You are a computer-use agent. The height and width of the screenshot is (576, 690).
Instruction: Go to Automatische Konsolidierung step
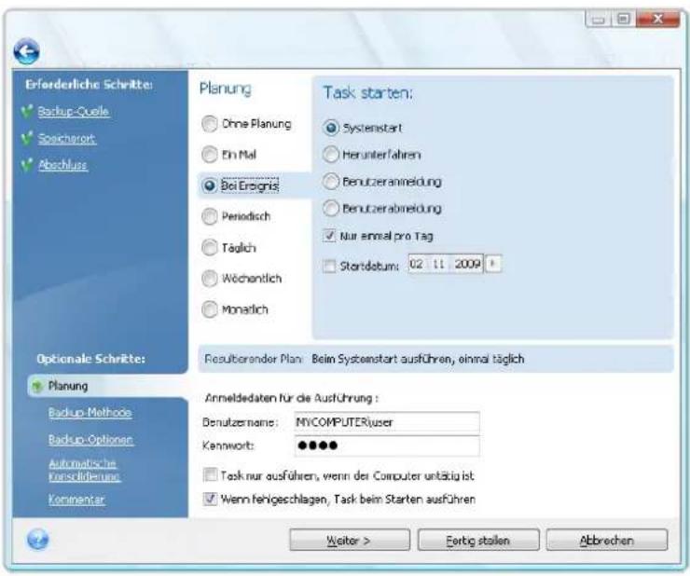[x=84, y=470]
